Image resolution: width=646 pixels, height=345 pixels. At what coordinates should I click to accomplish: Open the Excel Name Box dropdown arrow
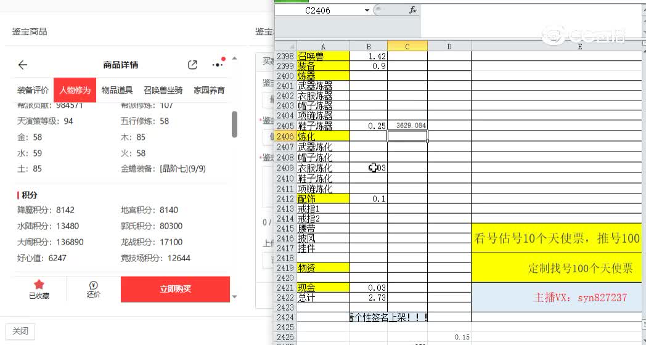[367, 10]
